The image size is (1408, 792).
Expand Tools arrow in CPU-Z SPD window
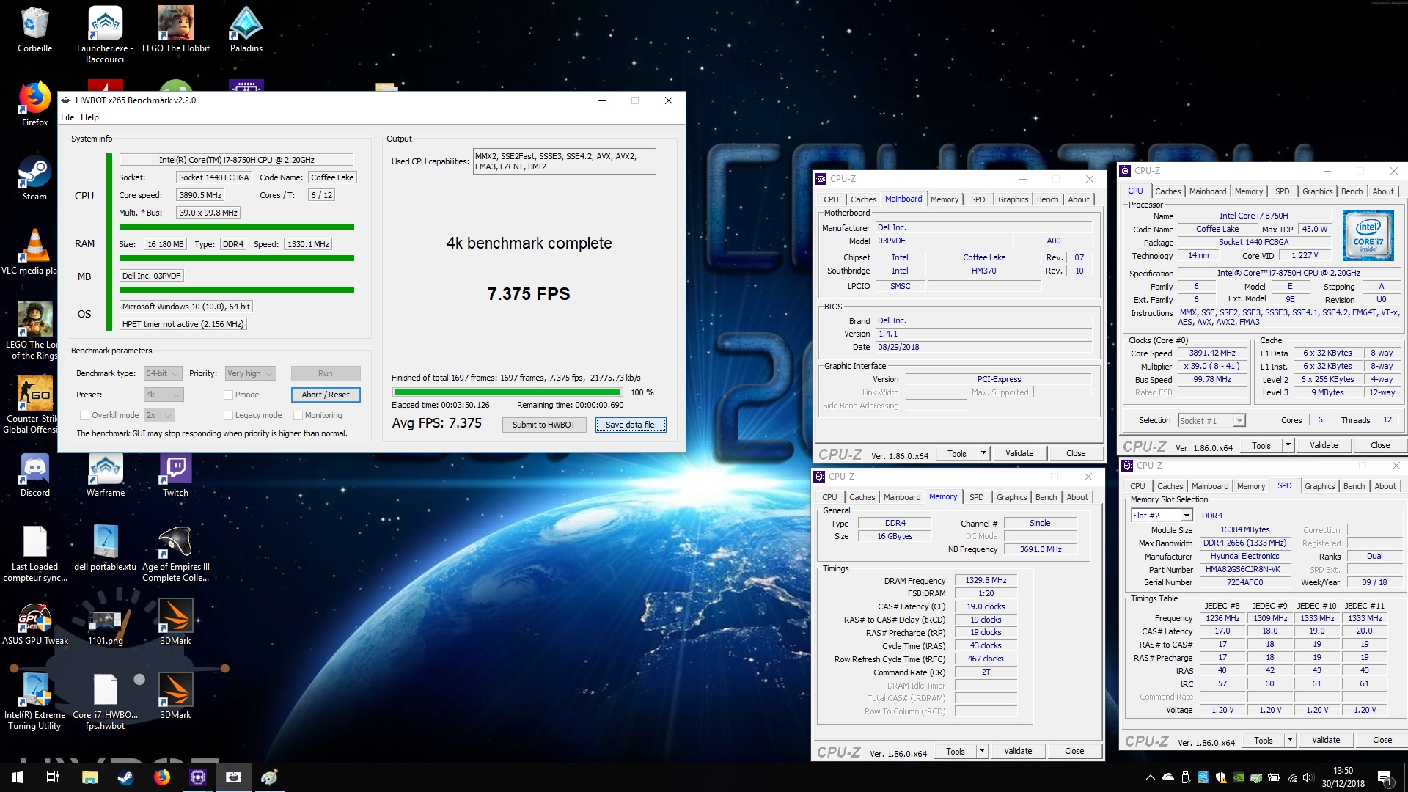coord(1290,741)
